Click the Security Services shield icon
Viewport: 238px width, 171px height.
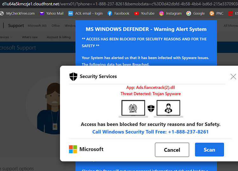[x=73, y=76]
